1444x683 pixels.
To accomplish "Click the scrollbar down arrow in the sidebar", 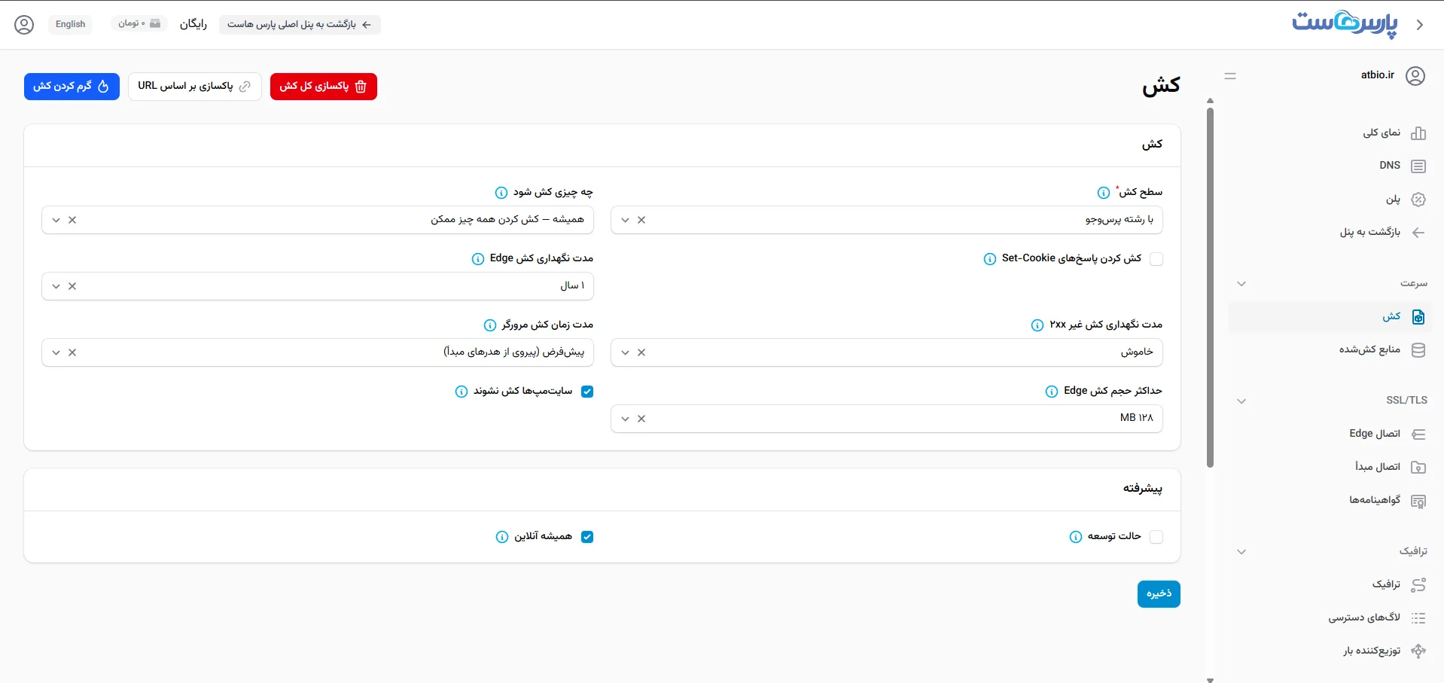I will [x=1210, y=679].
